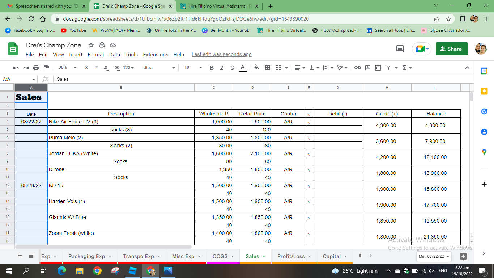This screenshot has width=494, height=278.
Task: Open Windows Start menu
Action: pos(9,270)
